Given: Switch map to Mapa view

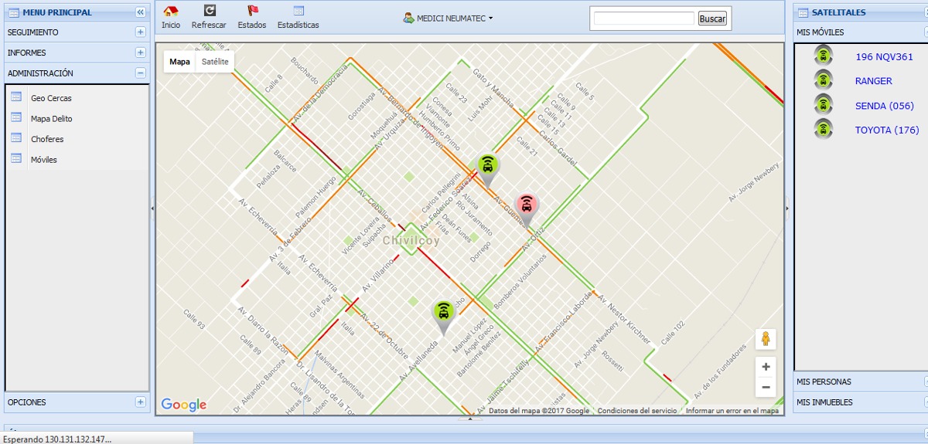Looking at the screenshot, I should (x=179, y=62).
